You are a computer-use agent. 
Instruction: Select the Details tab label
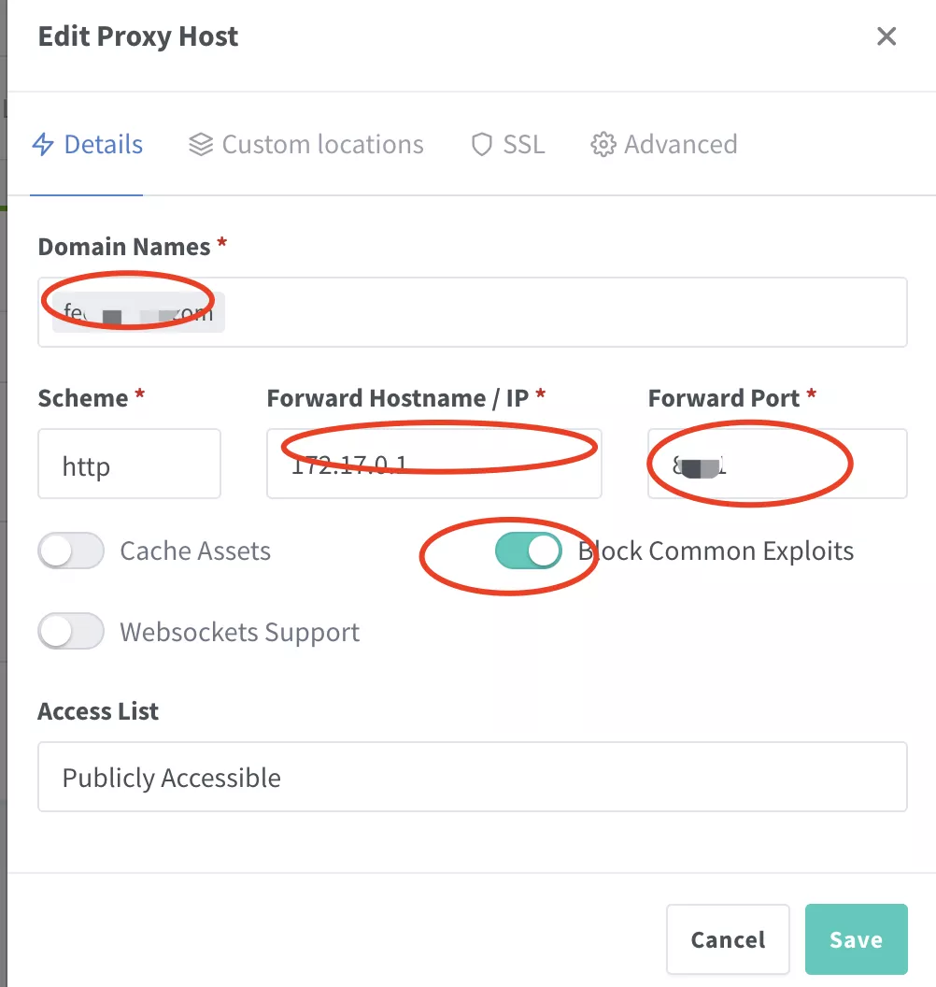(103, 145)
